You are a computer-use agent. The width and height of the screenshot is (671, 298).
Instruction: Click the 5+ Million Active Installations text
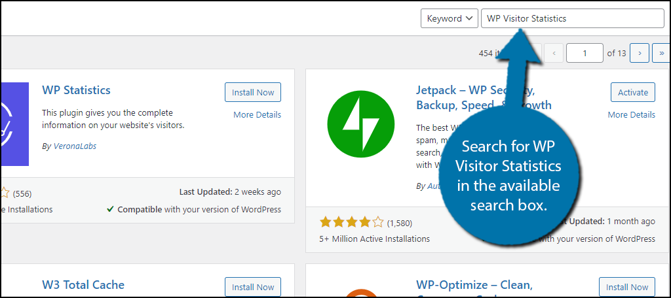coord(374,239)
